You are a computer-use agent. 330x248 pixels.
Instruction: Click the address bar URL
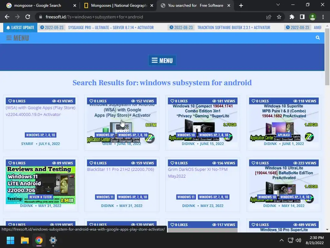point(94,17)
